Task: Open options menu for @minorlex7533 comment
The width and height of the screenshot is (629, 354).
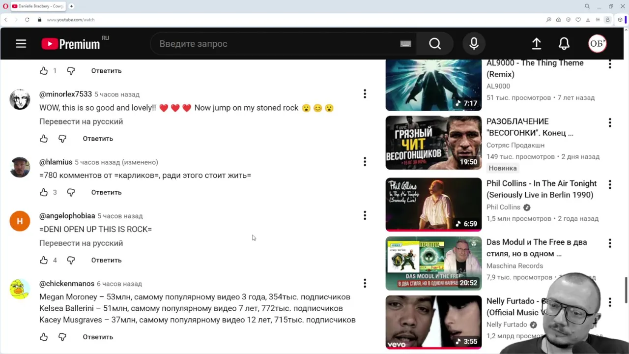Action: pyautogui.click(x=365, y=94)
